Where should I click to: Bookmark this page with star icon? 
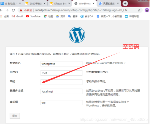click(x=139, y=10)
